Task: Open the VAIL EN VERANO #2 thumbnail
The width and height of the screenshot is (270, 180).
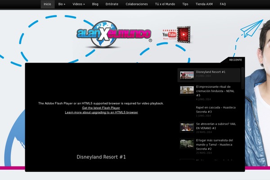Action: pyautogui.click(x=187, y=127)
